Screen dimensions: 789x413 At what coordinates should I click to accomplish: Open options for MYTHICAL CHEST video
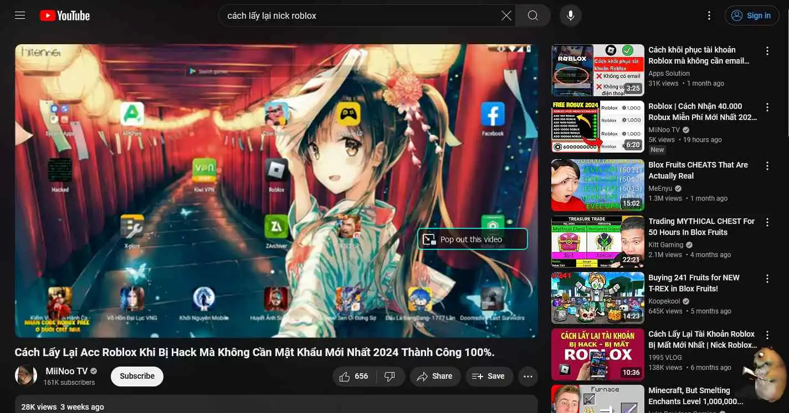point(767,222)
